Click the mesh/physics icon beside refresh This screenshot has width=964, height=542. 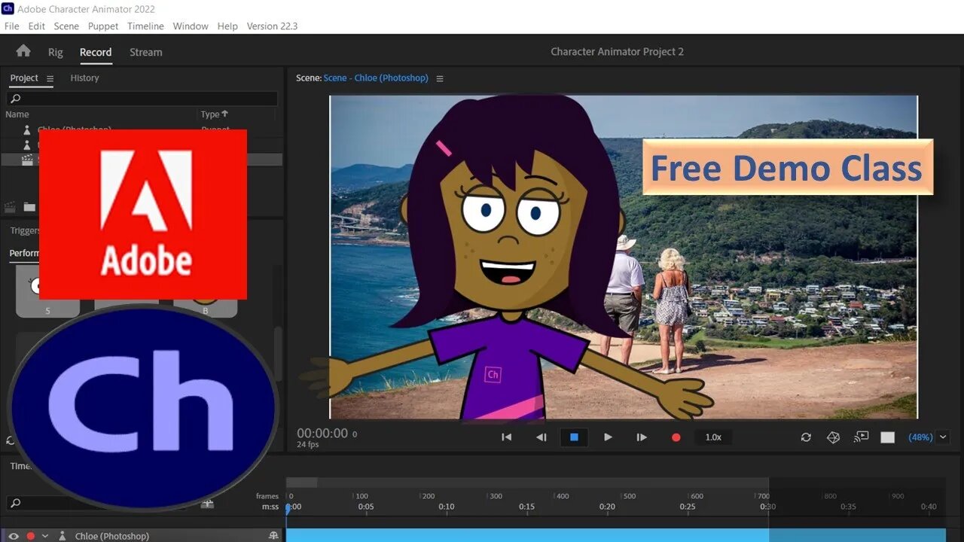click(833, 437)
